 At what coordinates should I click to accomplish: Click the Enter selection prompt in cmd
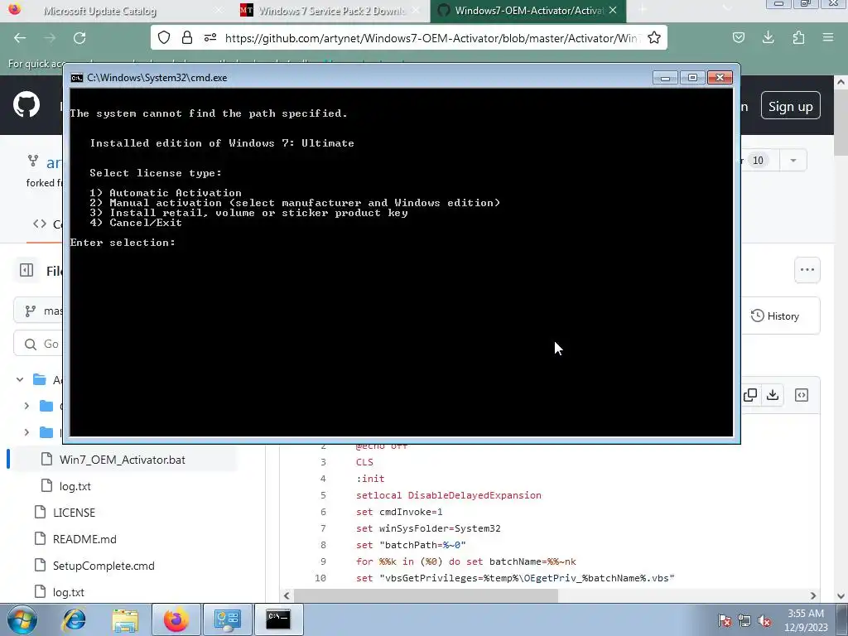(x=123, y=243)
